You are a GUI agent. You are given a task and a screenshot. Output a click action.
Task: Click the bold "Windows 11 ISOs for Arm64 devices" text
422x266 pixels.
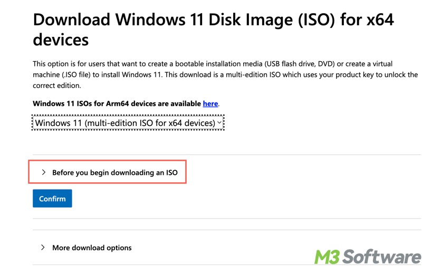coord(117,104)
